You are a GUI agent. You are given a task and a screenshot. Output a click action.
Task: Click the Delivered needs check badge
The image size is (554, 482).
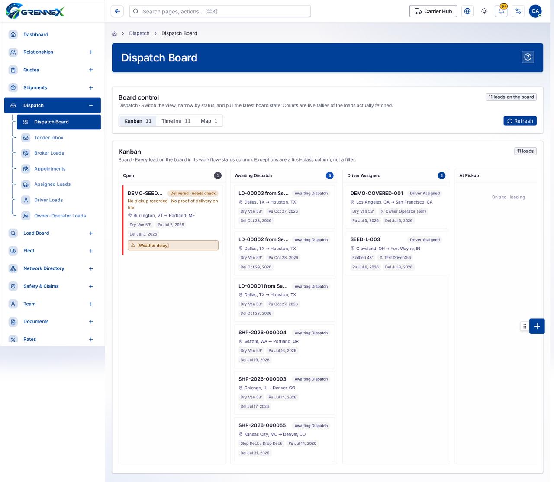193,194
